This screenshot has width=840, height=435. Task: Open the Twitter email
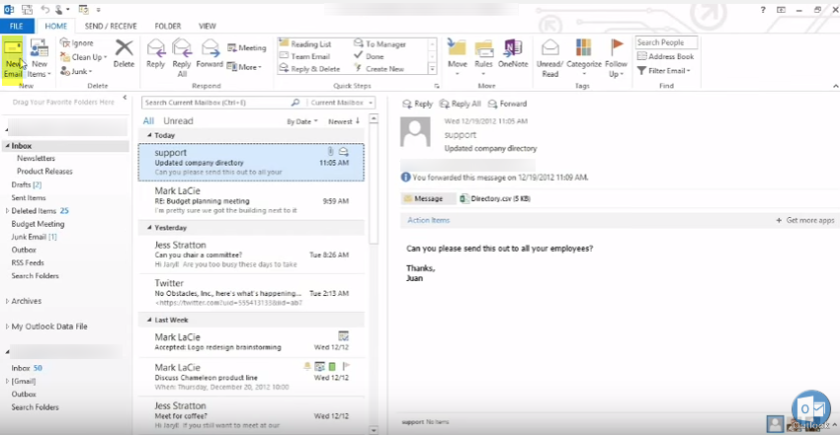(x=251, y=293)
